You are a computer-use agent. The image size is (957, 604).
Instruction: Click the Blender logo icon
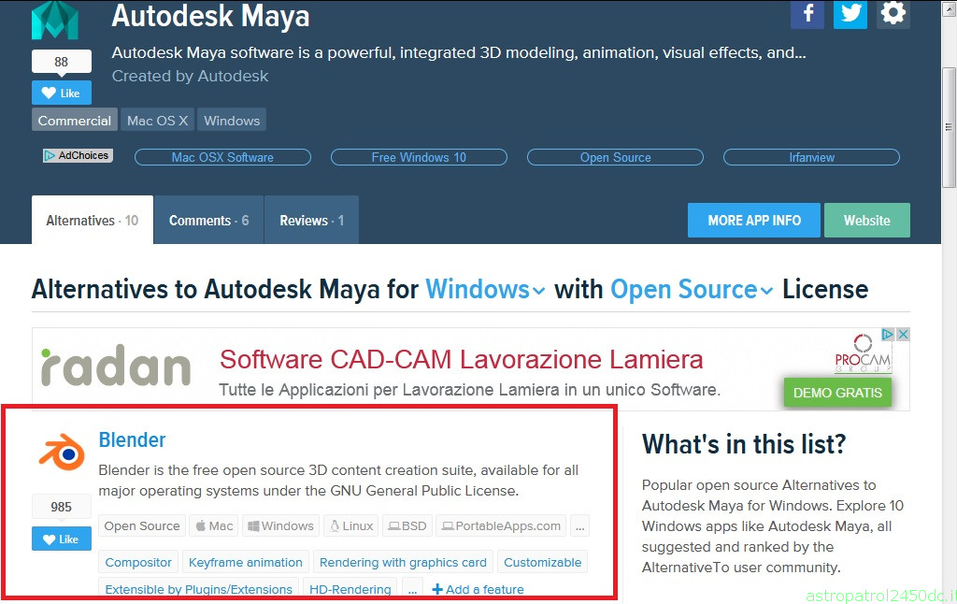point(62,453)
